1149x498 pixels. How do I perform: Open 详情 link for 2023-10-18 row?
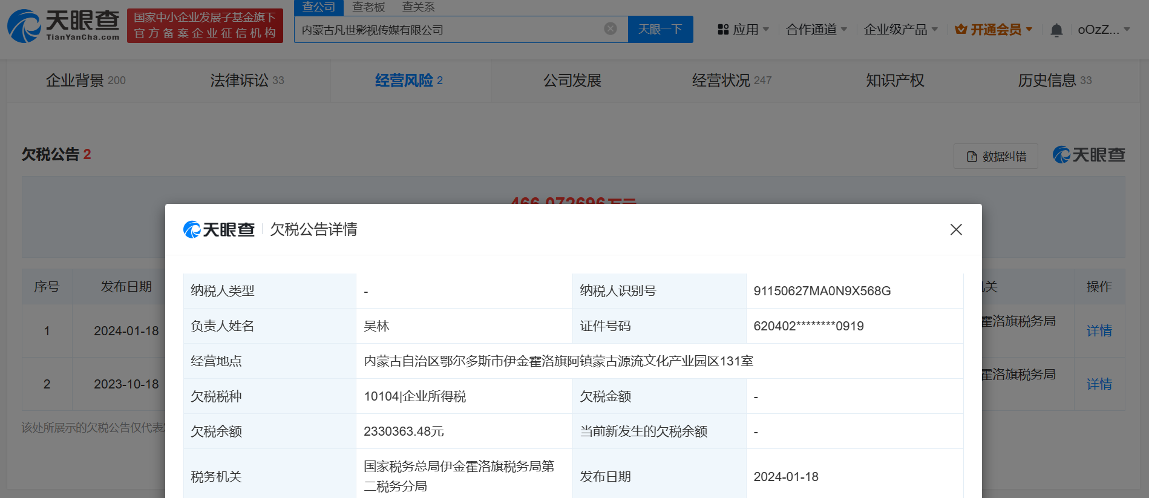pyautogui.click(x=1099, y=384)
